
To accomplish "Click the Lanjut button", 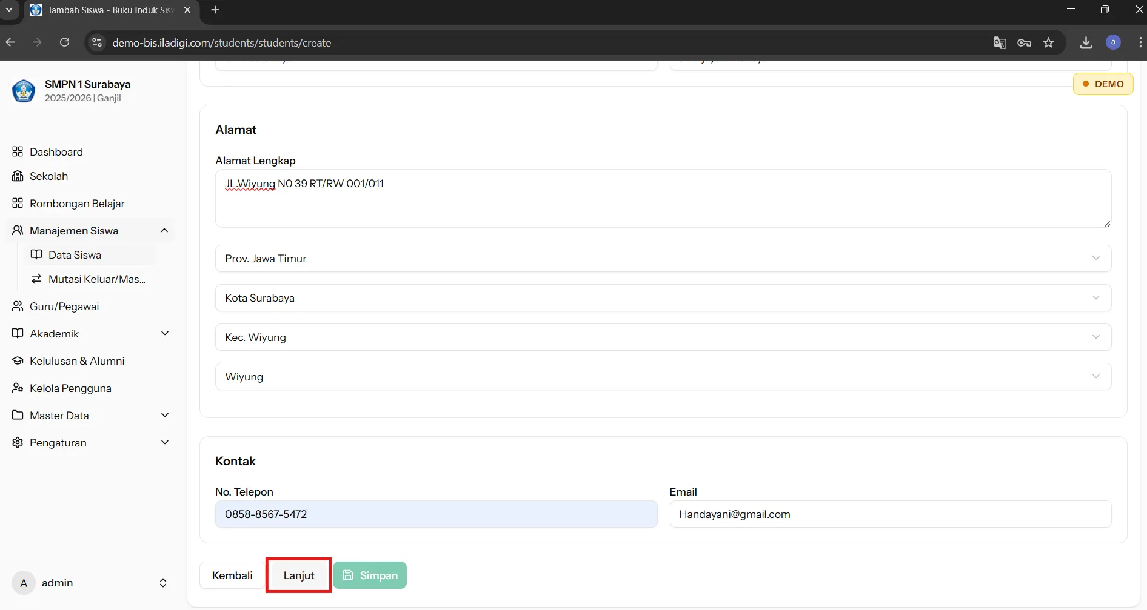I will click(x=299, y=575).
